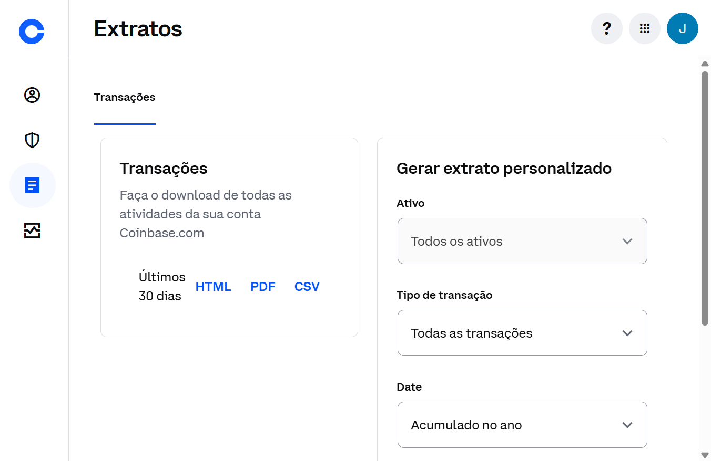This screenshot has height=461, width=711.
Task: Open the Todas as transações dropdown
Action: (522, 333)
